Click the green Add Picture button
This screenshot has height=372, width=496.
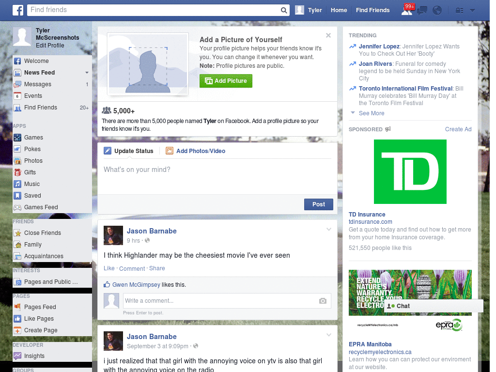click(226, 81)
